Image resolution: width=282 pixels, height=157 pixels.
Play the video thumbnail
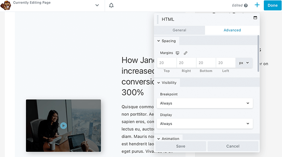[63, 125]
